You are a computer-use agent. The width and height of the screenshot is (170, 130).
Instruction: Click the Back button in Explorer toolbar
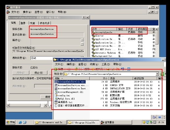[x=59, y=69]
